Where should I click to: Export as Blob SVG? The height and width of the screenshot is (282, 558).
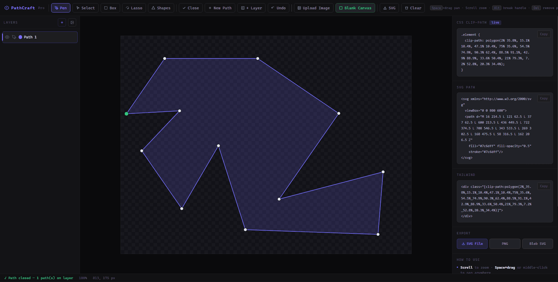tap(537, 244)
